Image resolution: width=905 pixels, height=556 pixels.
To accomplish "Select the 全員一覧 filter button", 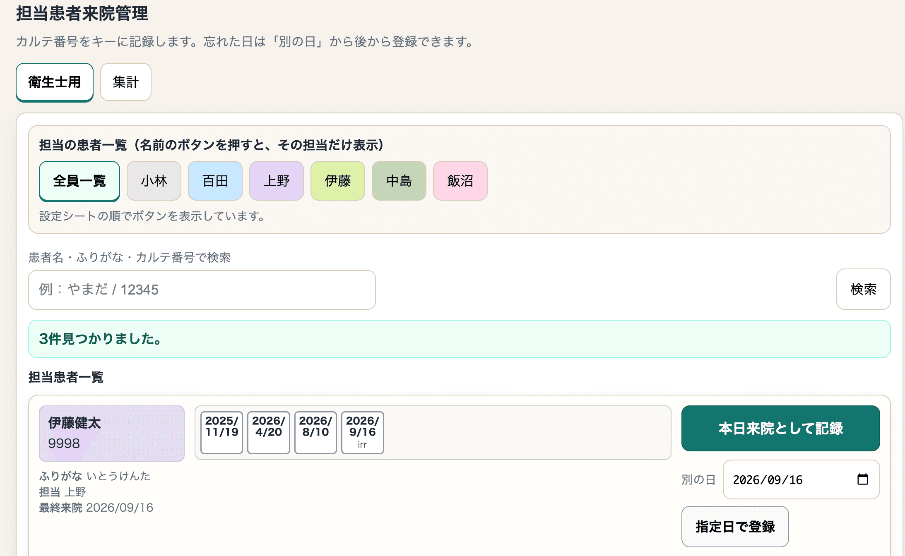I will pyautogui.click(x=79, y=181).
